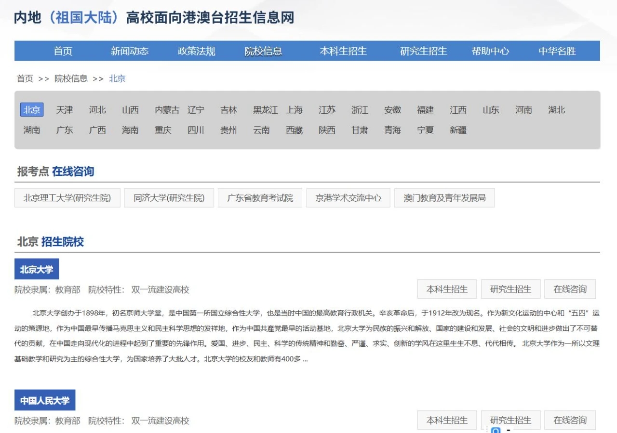Click the 京港学术交流中心 button
The height and width of the screenshot is (433, 617).
coord(349,198)
